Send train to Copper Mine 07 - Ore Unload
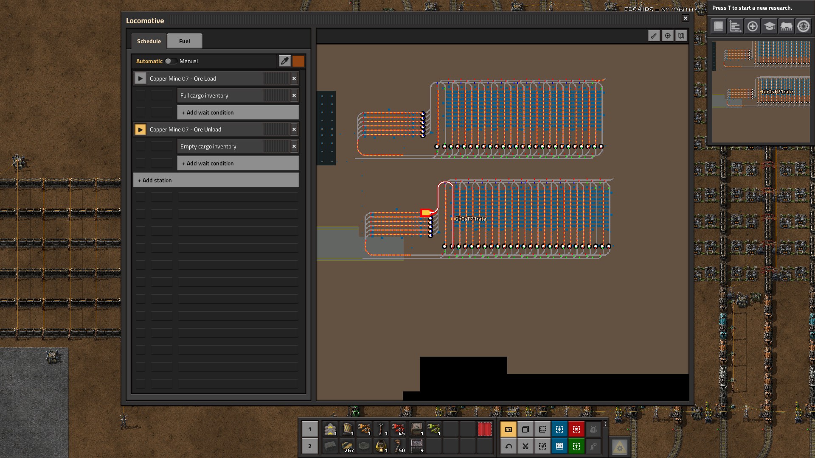Screen dimensions: 815x458 click(x=141, y=129)
